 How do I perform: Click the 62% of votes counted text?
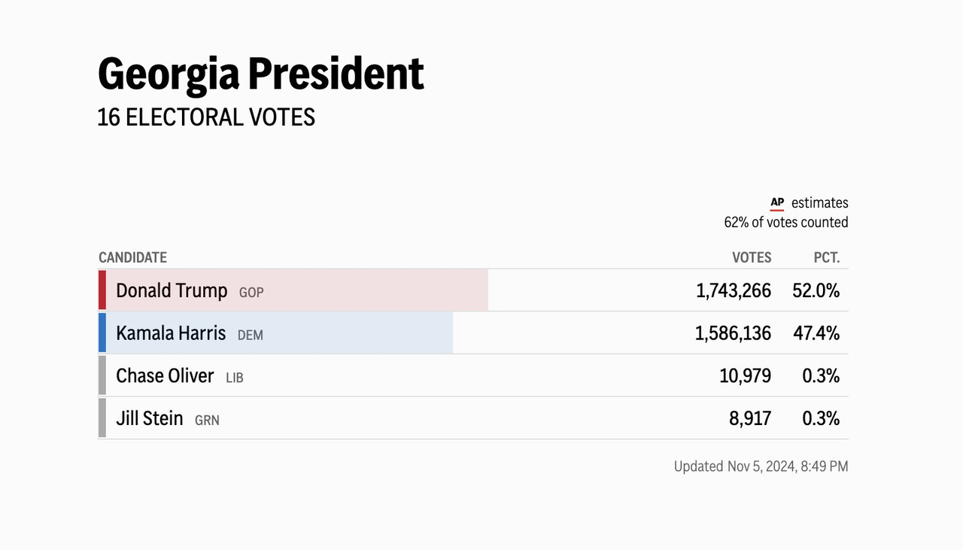pyautogui.click(x=786, y=223)
